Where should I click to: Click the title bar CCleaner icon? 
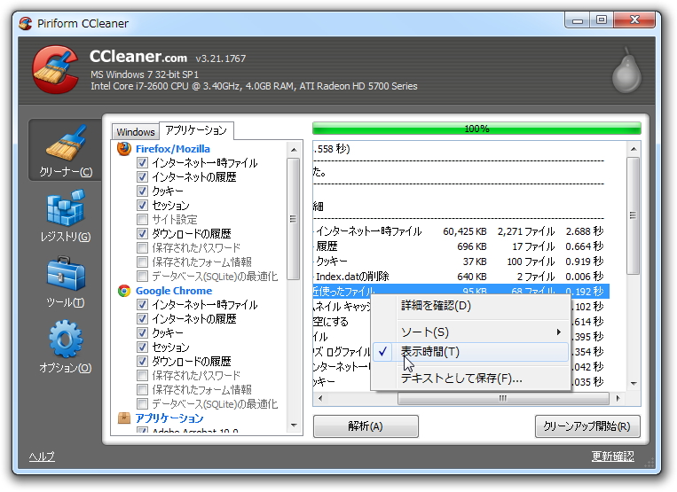(26, 23)
